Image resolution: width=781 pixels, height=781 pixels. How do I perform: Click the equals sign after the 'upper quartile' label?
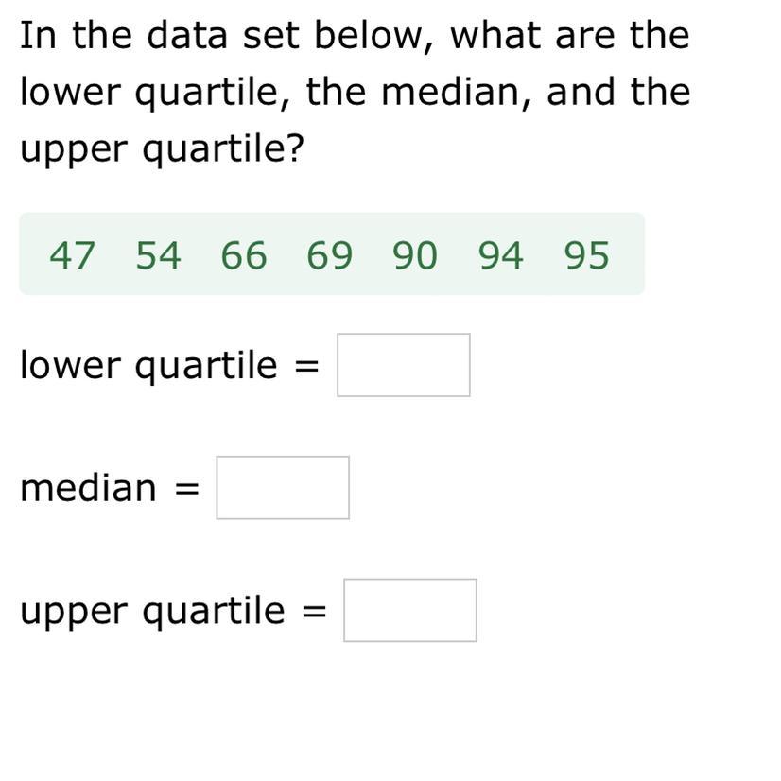[x=314, y=612]
